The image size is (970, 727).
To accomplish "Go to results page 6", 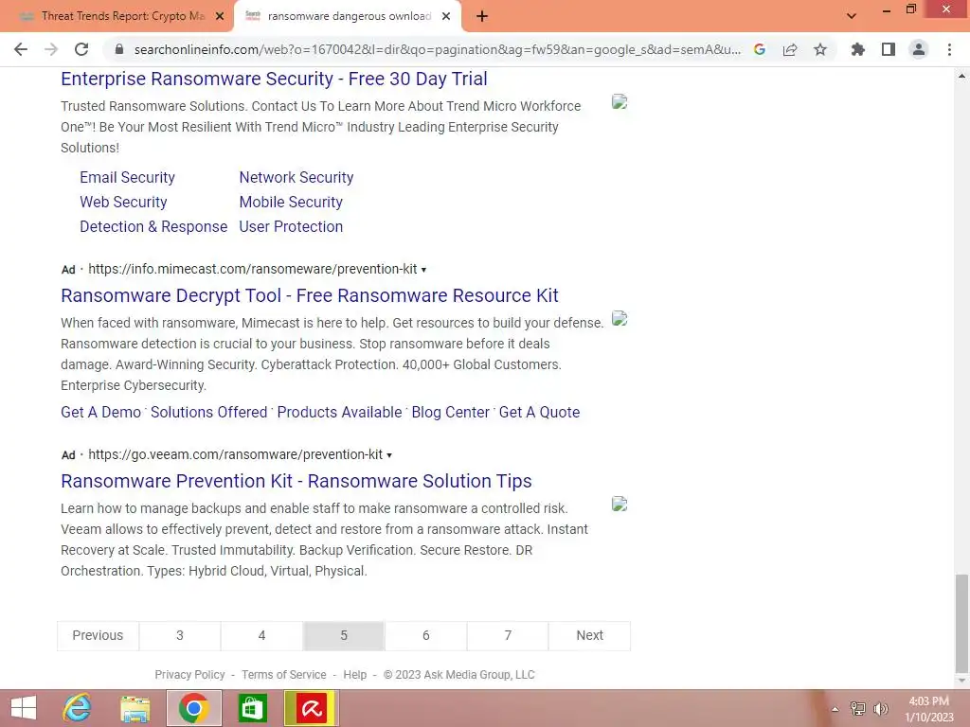I will pyautogui.click(x=425, y=635).
